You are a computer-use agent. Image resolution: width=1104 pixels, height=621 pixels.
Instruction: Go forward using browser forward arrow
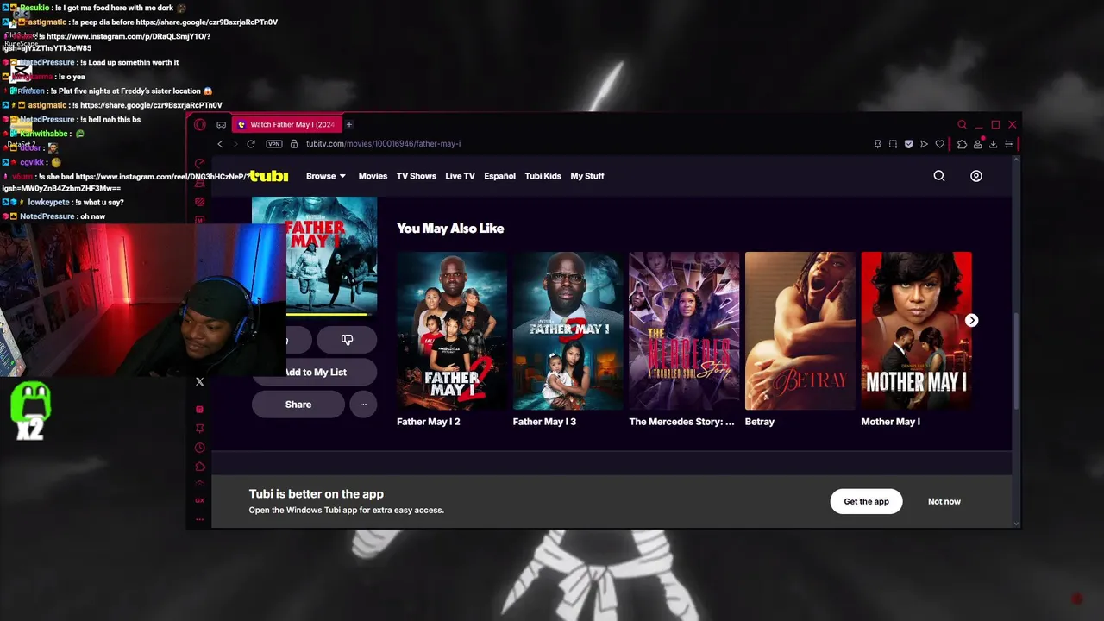tap(235, 144)
